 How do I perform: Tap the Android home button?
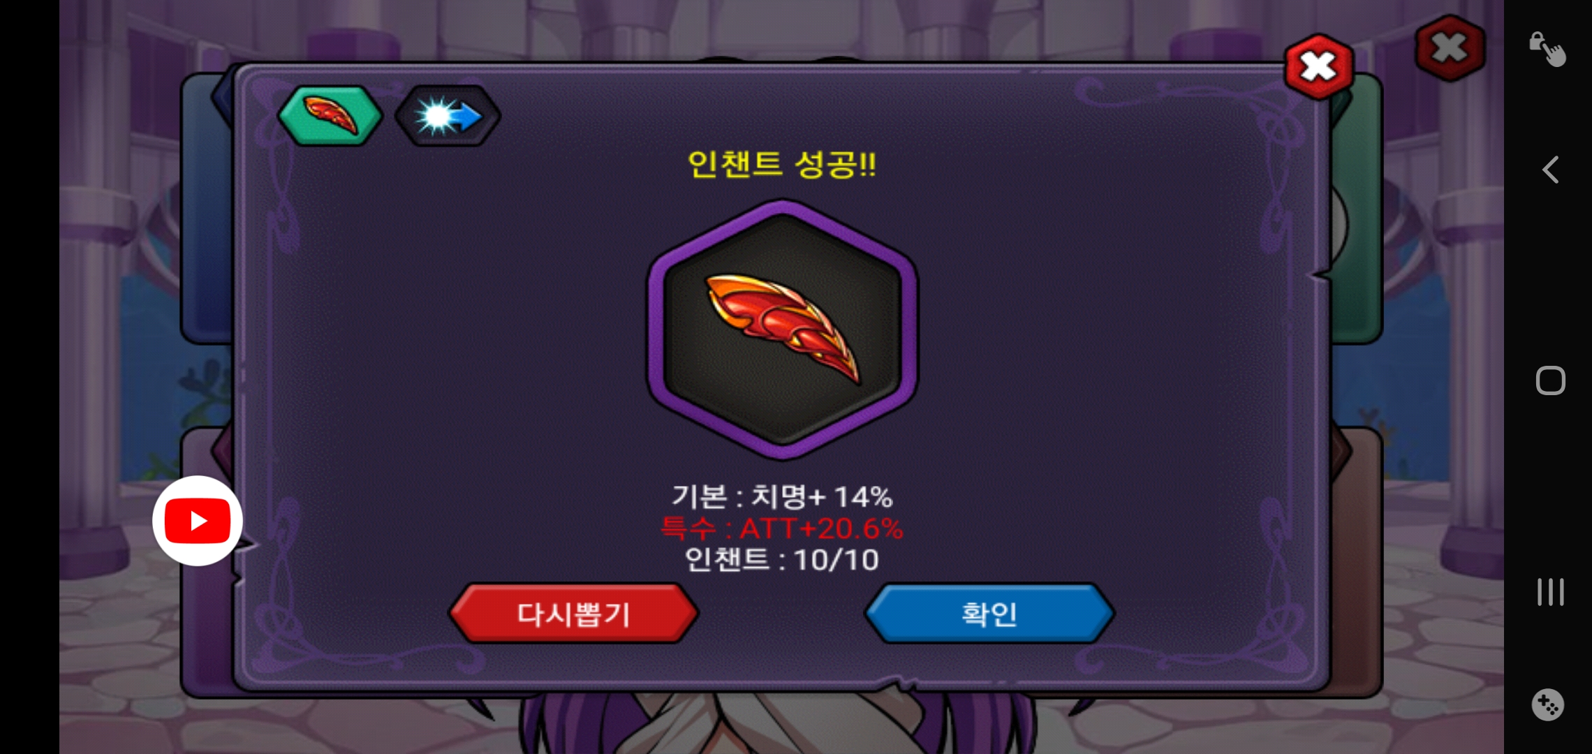[1550, 380]
